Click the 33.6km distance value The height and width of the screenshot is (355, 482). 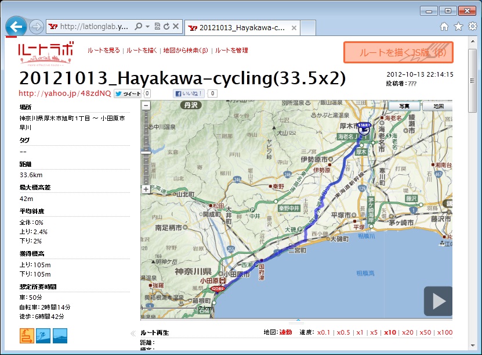point(31,175)
